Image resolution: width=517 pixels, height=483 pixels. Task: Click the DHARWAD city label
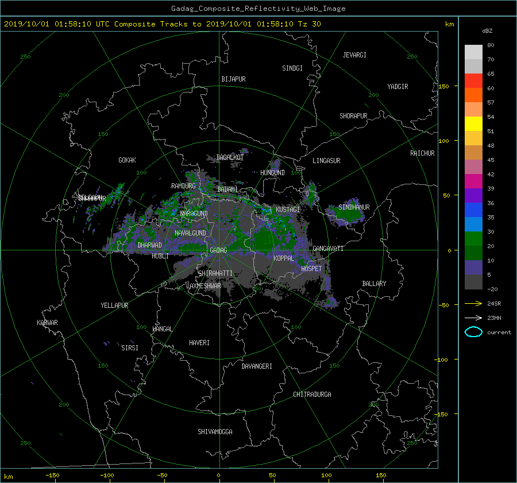point(150,245)
